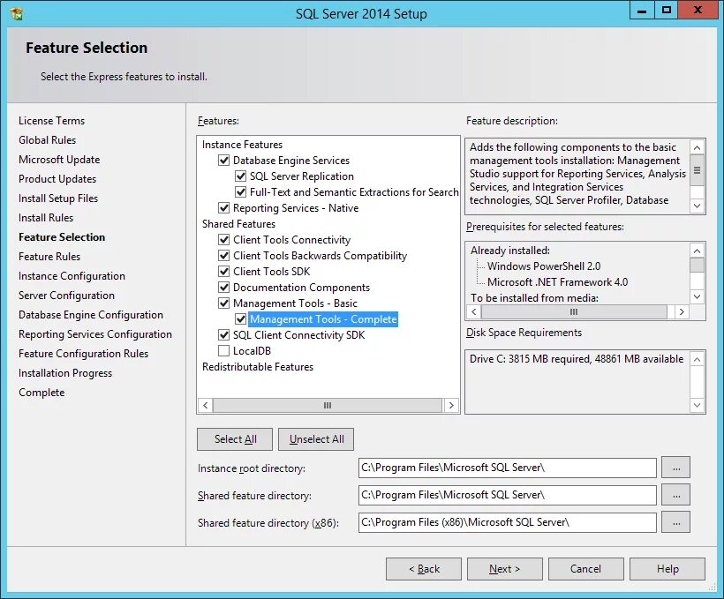Uncheck Management Tools - Complete checkbox
Screen dimensions: 724x599
click(x=240, y=318)
